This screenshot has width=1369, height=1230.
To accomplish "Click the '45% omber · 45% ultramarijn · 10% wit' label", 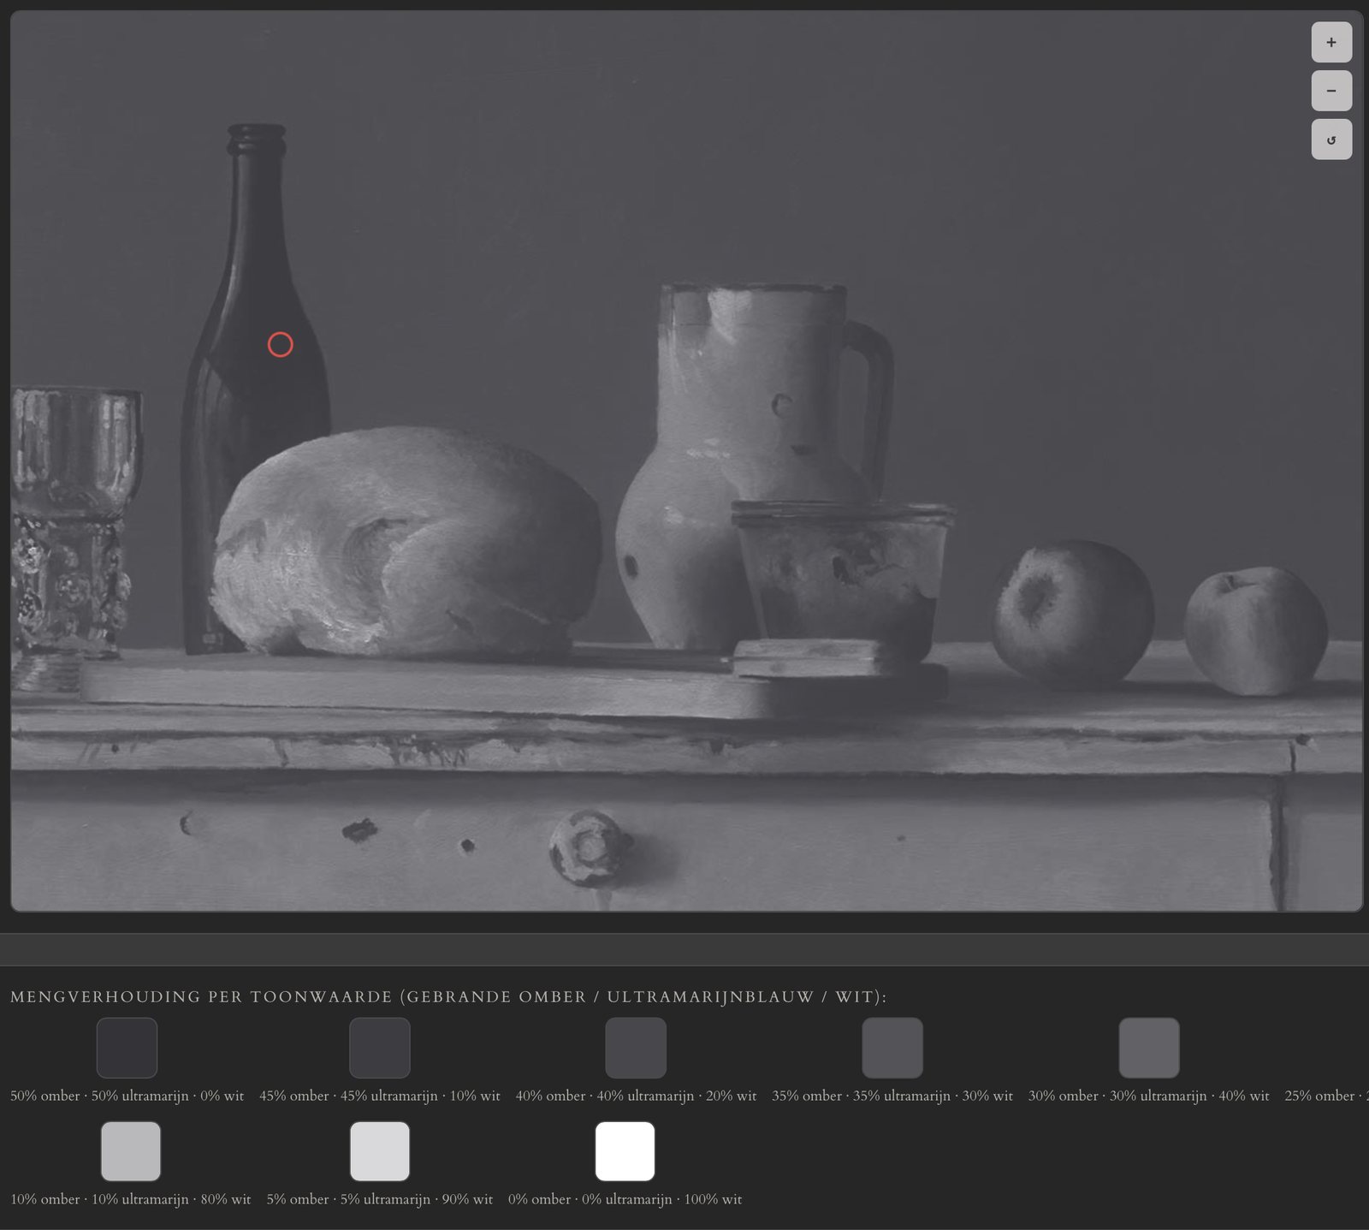I will coord(380,1096).
